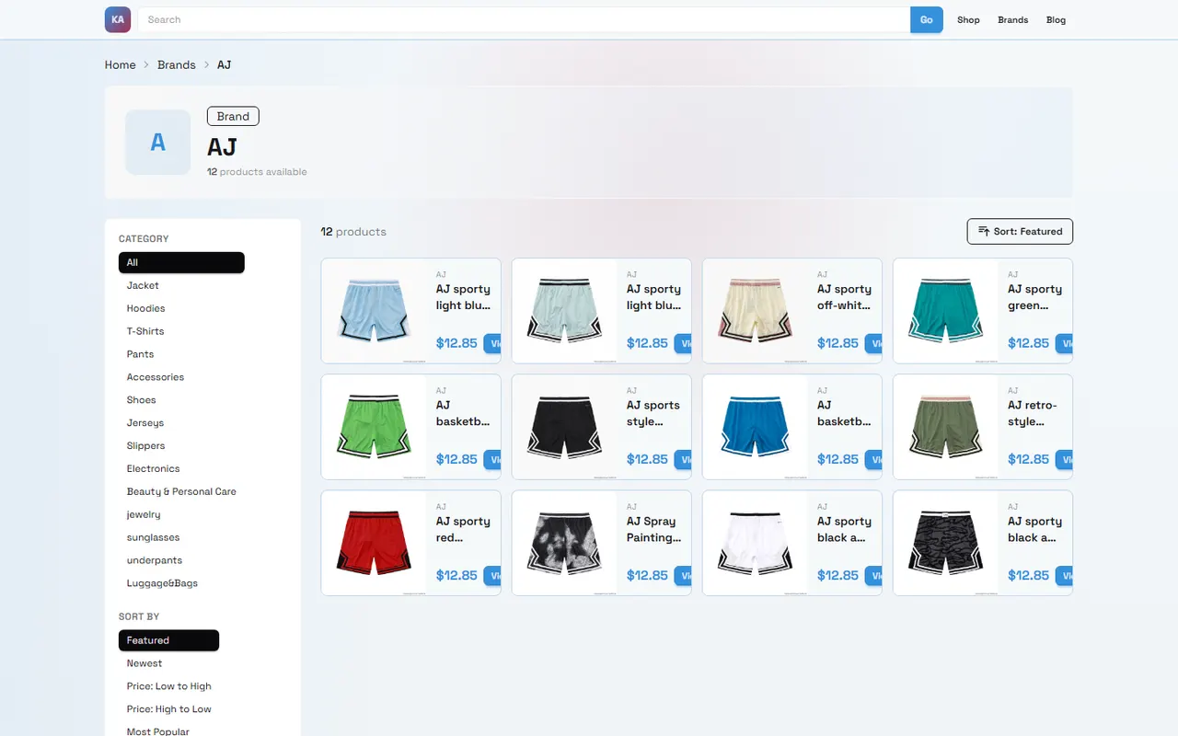Open the light blue shorts thumbnail
The width and height of the screenshot is (1178, 736).
pyautogui.click(x=374, y=311)
